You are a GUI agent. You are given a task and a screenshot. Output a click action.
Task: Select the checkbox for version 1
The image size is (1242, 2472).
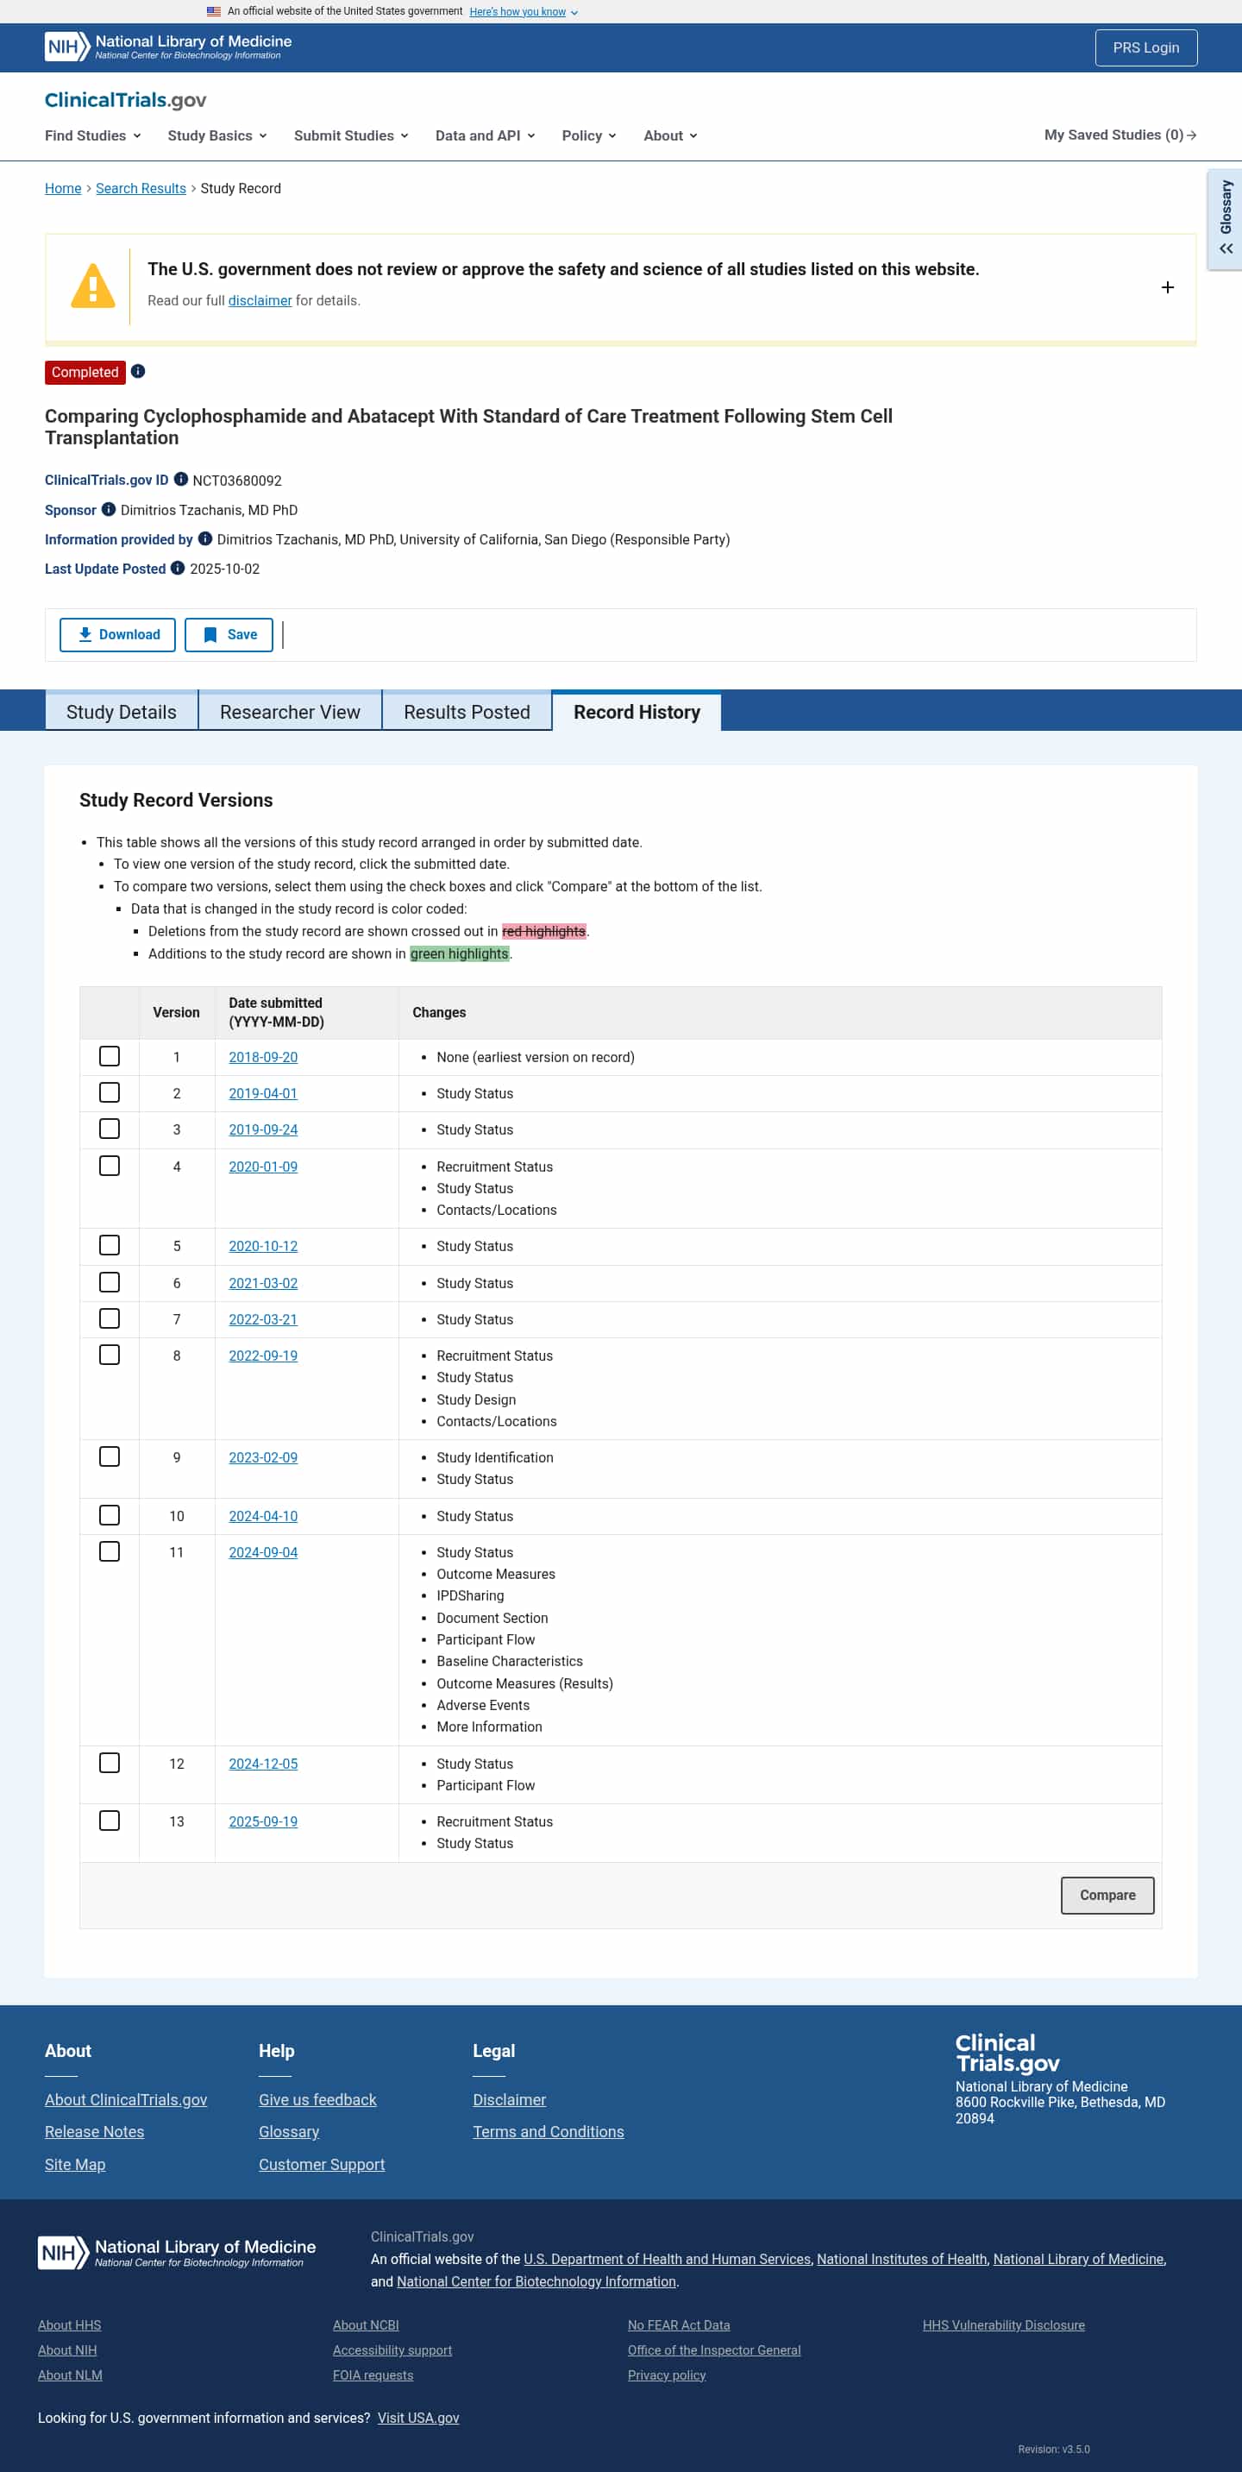pos(110,1055)
